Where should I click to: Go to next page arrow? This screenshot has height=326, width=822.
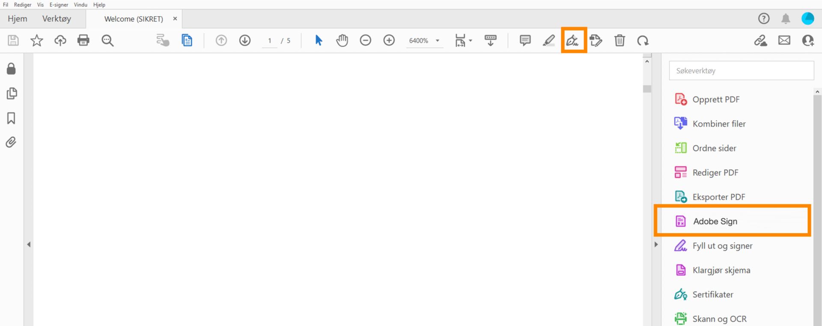coord(245,41)
